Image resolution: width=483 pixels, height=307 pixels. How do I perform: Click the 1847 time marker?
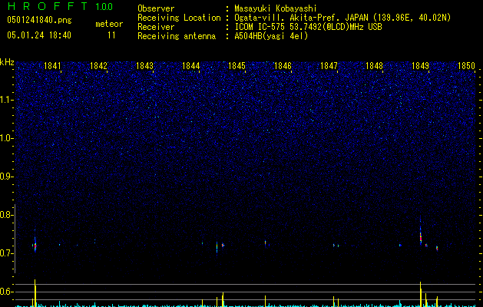tap(329, 66)
